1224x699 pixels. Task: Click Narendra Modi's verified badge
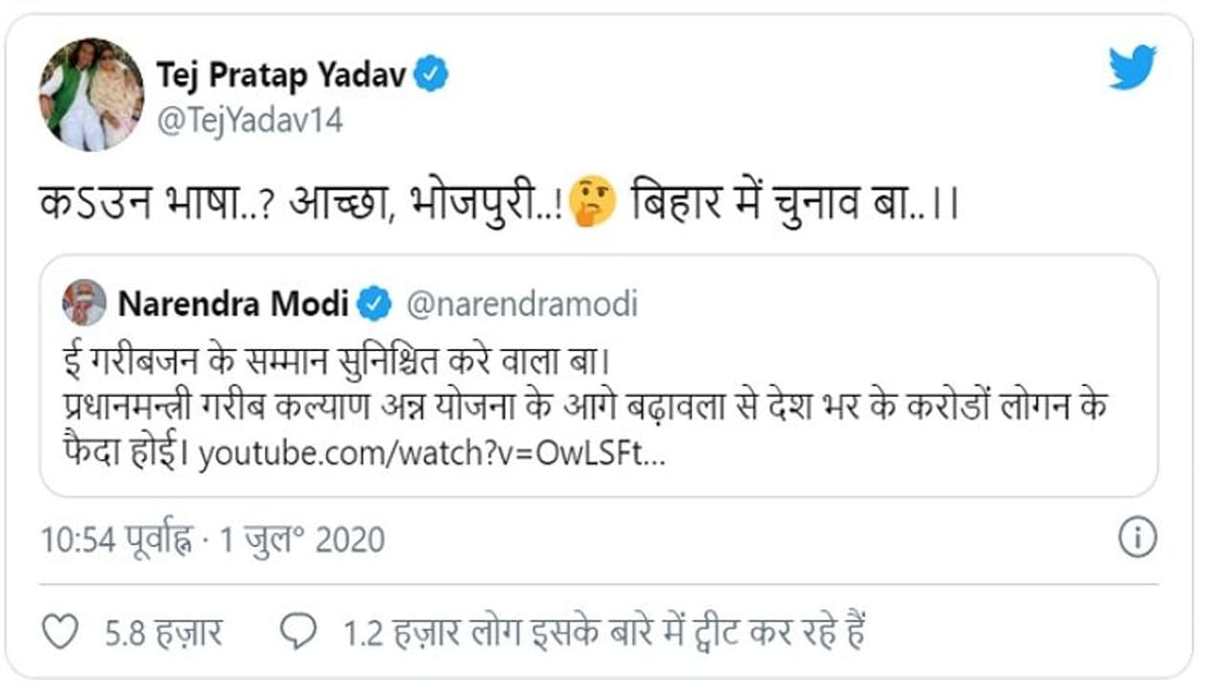click(374, 304)
